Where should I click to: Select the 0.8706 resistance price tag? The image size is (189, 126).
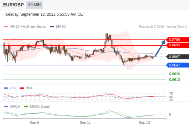pos(177,40)
